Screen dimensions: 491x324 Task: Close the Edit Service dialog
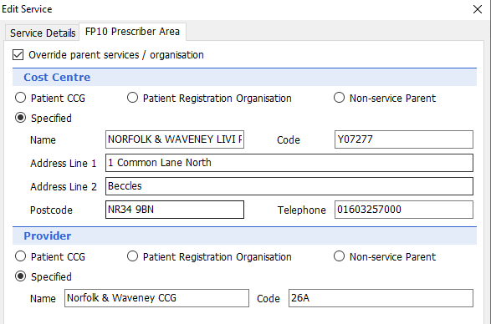coord(478,9)
